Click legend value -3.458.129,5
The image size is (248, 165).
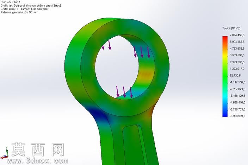pos(237,96)
